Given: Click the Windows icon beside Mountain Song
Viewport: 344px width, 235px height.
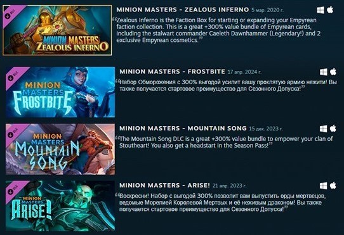Looking at the screenshot, I should 324,129.
